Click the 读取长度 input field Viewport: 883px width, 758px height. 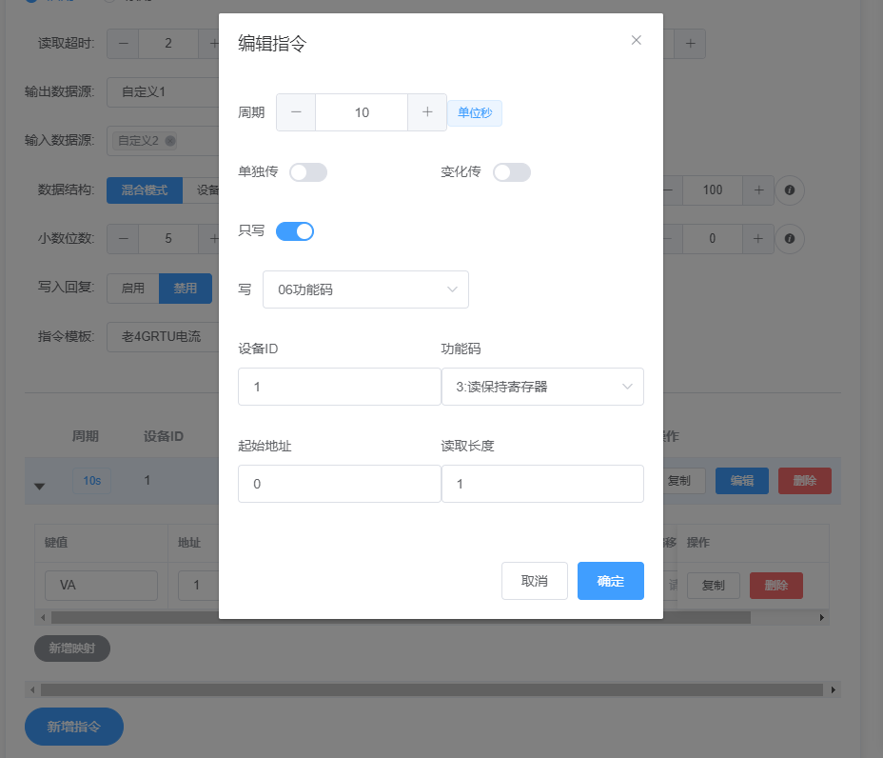click(542, 484)
